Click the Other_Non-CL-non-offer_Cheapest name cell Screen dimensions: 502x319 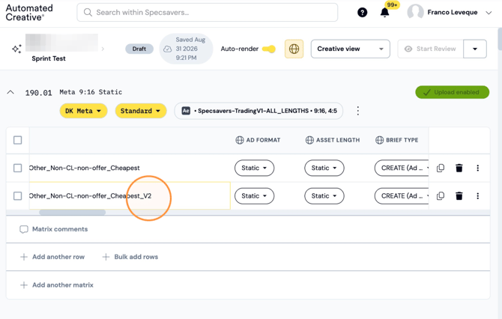130,168
